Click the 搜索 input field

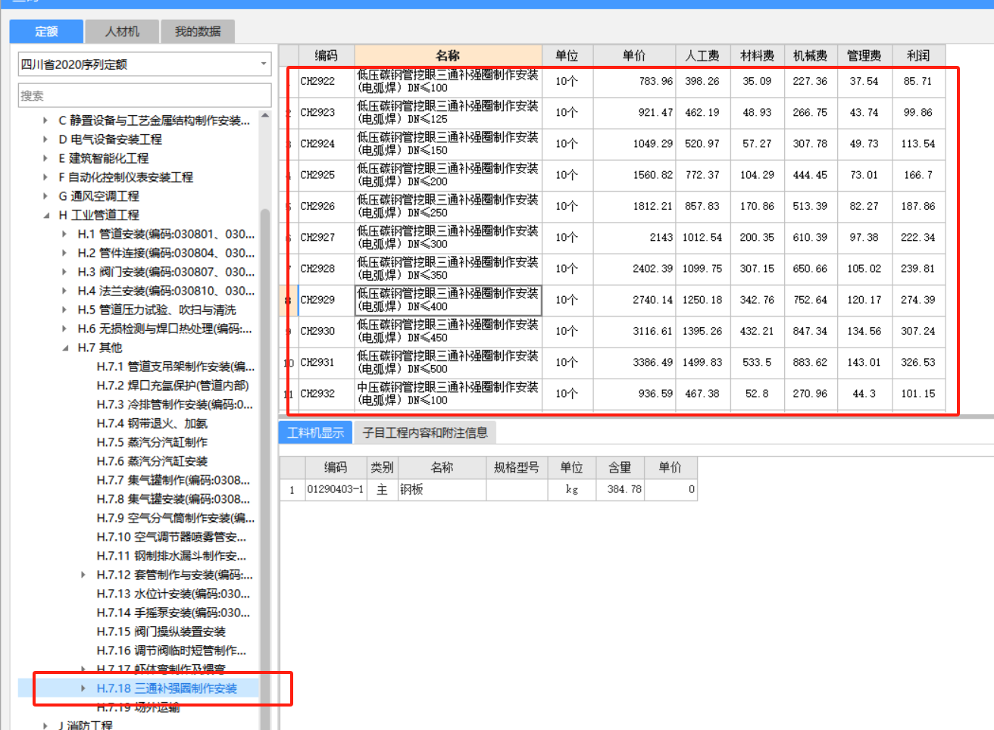coord(145,95)
